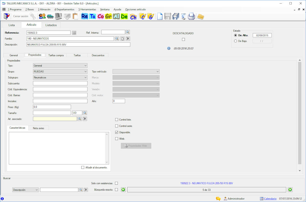This screenshot has width=306, height=202.
Task: Open the vehicles car toolbar icon
Action: (x=50, y=16)
